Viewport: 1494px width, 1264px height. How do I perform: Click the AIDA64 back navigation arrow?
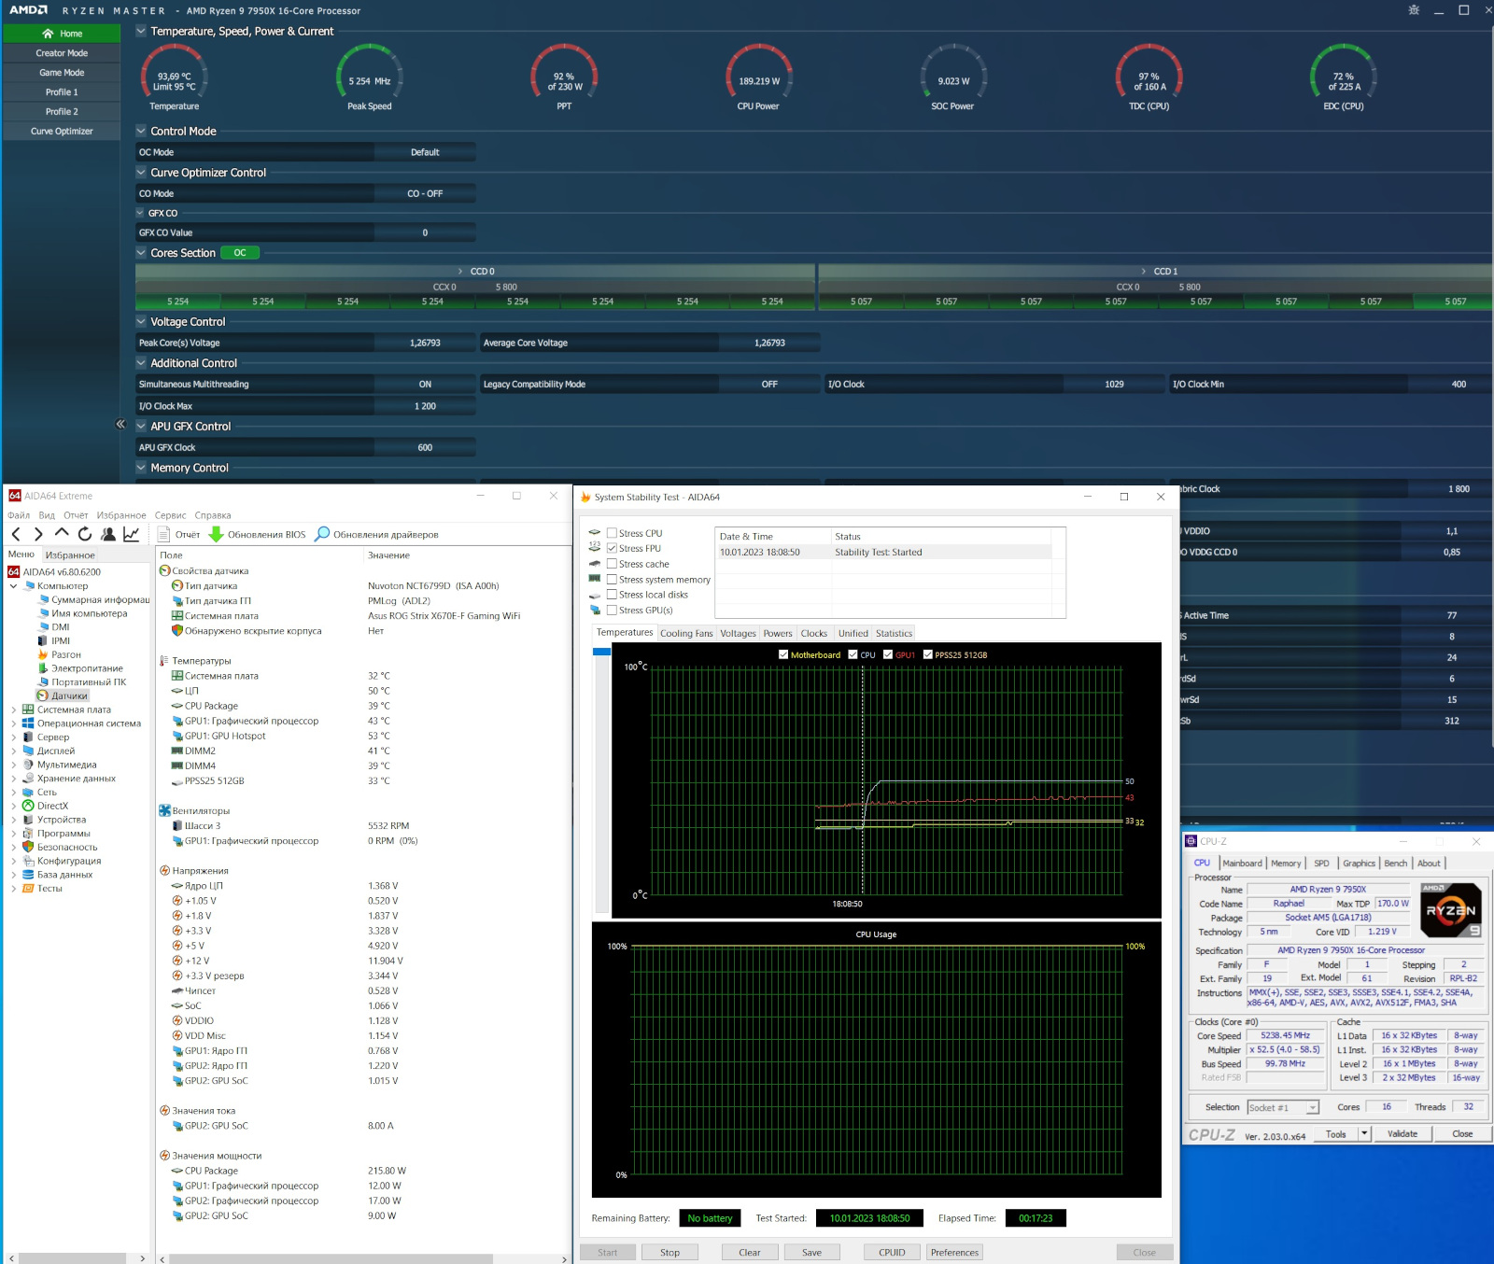(16, 534)
